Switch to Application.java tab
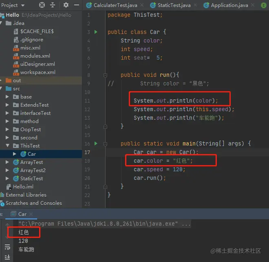The image size is (269, 262). (x=229, y=5)
